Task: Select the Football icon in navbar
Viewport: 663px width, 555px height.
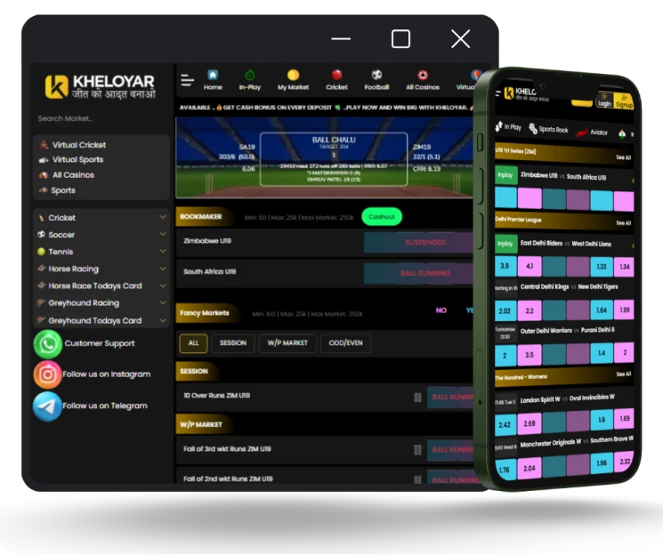Action: click(376, 76)
